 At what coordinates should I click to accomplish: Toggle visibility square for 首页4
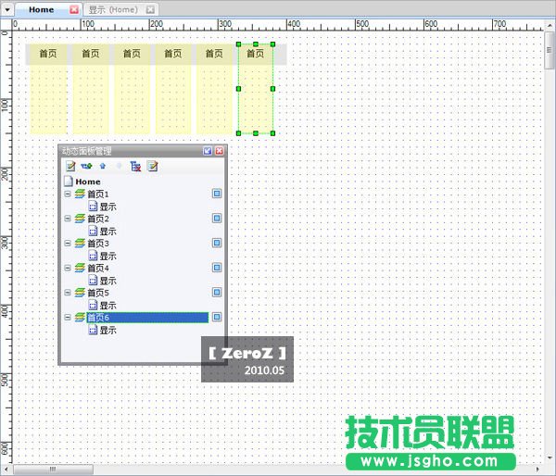click(x=217, y=268)
